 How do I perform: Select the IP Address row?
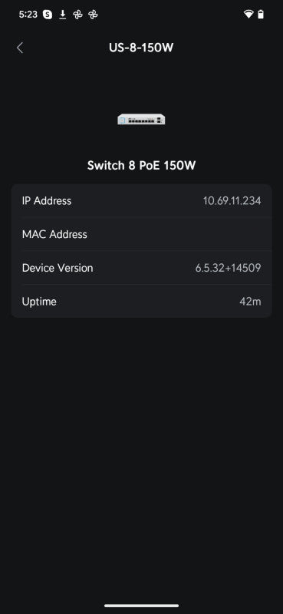pyautogui.click(x=141, y=201)
